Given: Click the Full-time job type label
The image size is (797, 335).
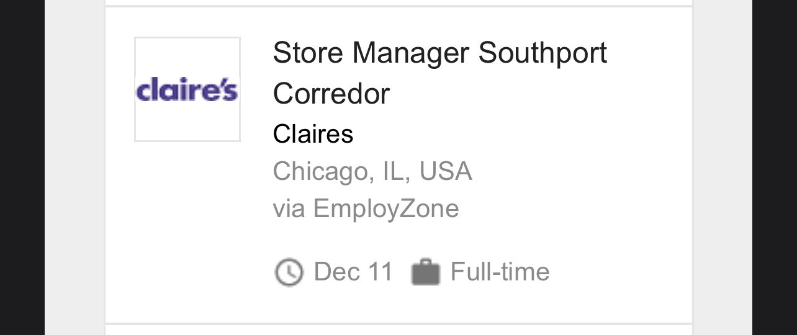Looking at the screenshot, I should (500, 272).
